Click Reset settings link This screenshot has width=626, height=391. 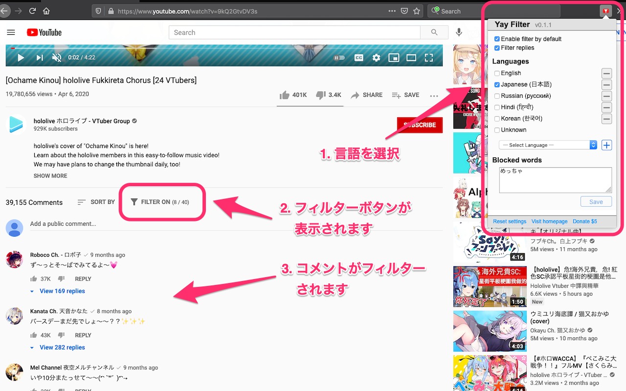point(510,221)
